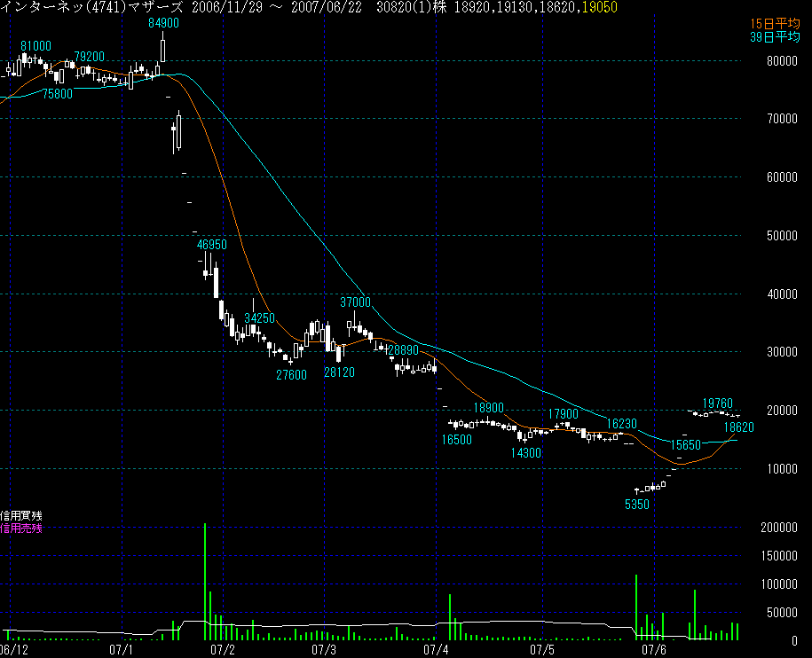
Task: Click the 15日平均 orange legend label
Action: point(775,23)
